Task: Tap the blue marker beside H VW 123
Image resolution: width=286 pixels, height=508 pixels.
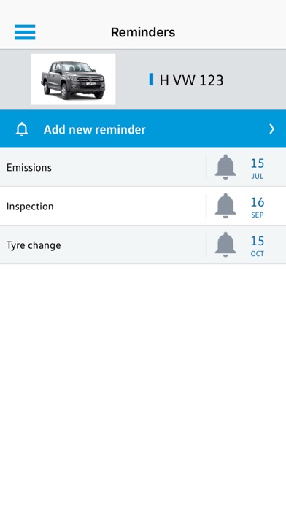Action: tap(151, 80)
